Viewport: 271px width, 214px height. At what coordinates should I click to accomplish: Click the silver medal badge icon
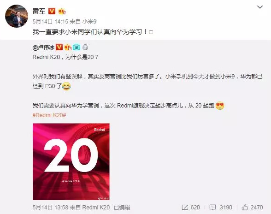[x=85, y=47]
